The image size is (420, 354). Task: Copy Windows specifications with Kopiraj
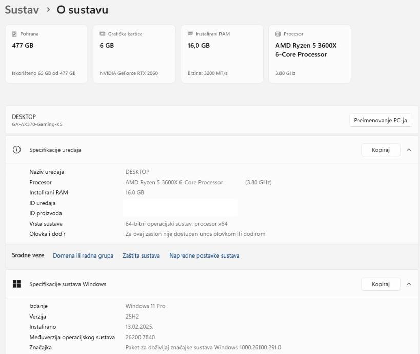point(381,284)
